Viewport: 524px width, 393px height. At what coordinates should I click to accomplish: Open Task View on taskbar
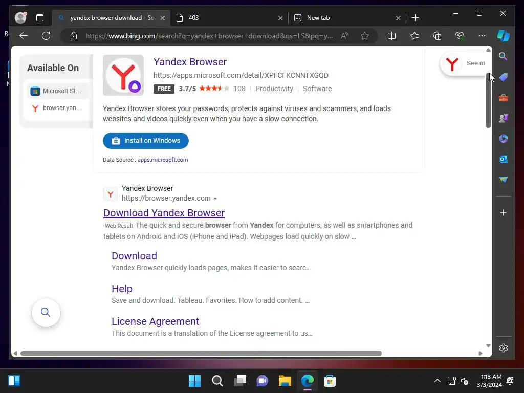point(239,381)
